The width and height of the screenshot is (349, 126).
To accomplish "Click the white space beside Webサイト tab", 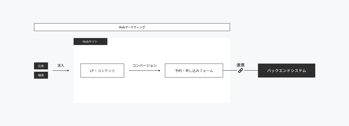I will 169,42.
